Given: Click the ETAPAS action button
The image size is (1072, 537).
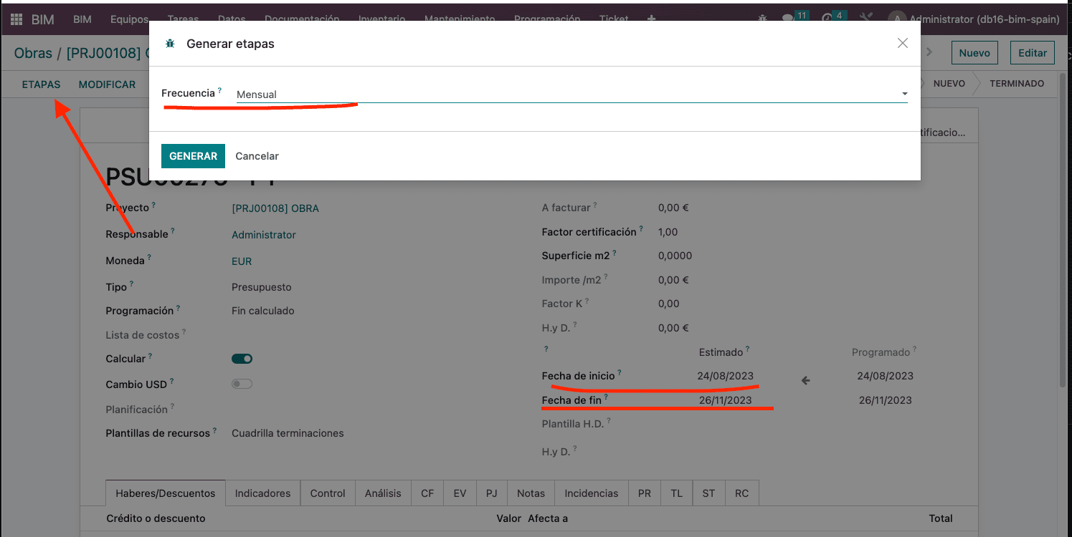Looking at the screenshot, I should coord(41,84).
